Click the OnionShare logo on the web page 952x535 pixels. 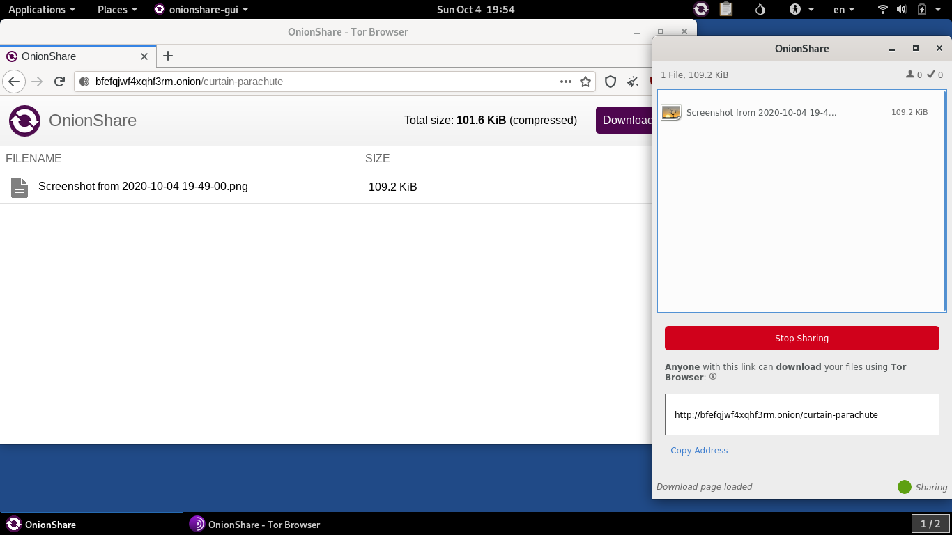24,121
